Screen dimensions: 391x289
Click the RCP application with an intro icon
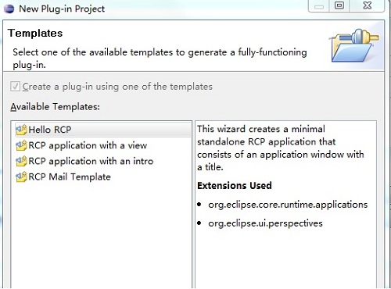(21, 161)
